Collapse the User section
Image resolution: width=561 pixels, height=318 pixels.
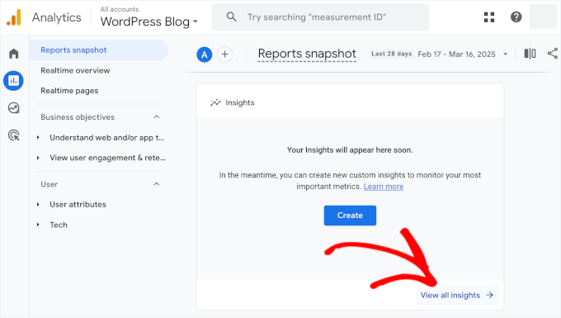[157, 184]
